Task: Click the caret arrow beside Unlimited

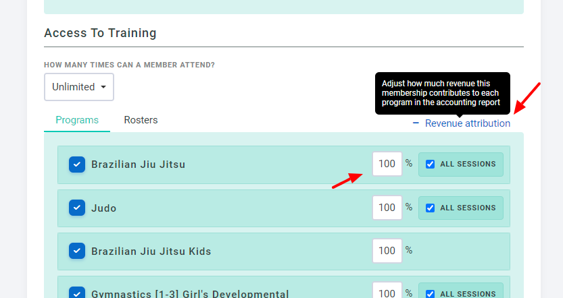Action: pyautogui.click(x=103, y=87)
